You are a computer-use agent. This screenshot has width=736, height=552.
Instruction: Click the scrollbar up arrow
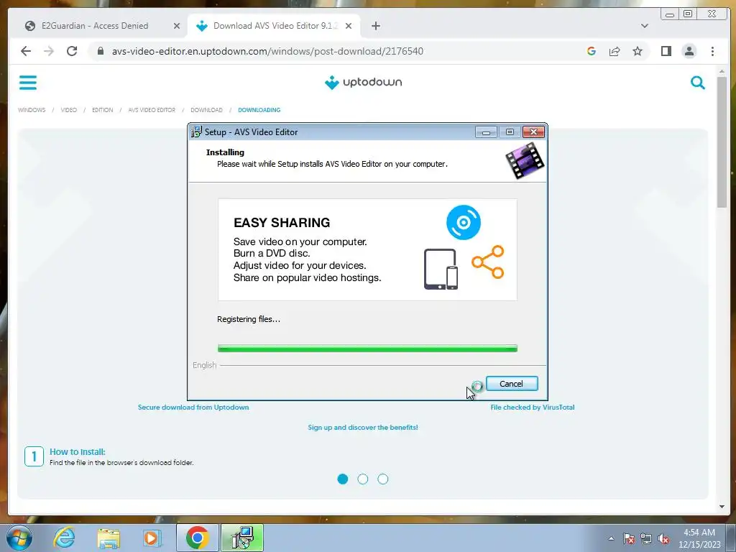click(722, 71)
